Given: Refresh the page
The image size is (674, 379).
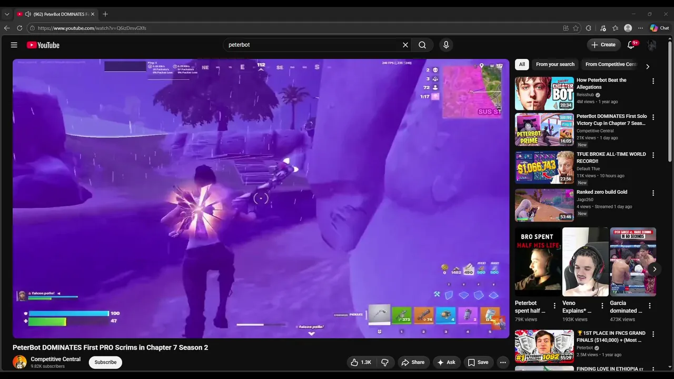Looking at the screenshot, I should coord(19,28).
